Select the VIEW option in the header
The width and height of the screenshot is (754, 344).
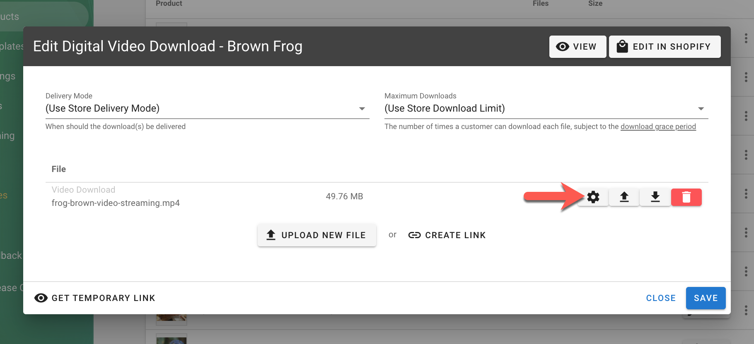pos(577,47)
